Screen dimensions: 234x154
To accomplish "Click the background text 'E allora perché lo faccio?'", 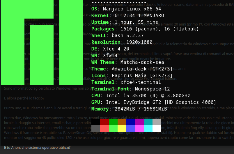I will point(24,98).
